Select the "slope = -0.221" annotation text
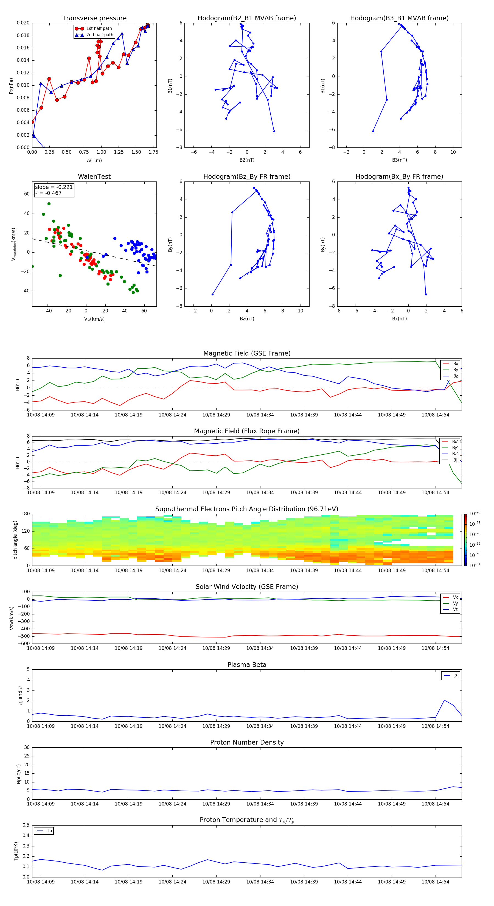 [54, 187]
